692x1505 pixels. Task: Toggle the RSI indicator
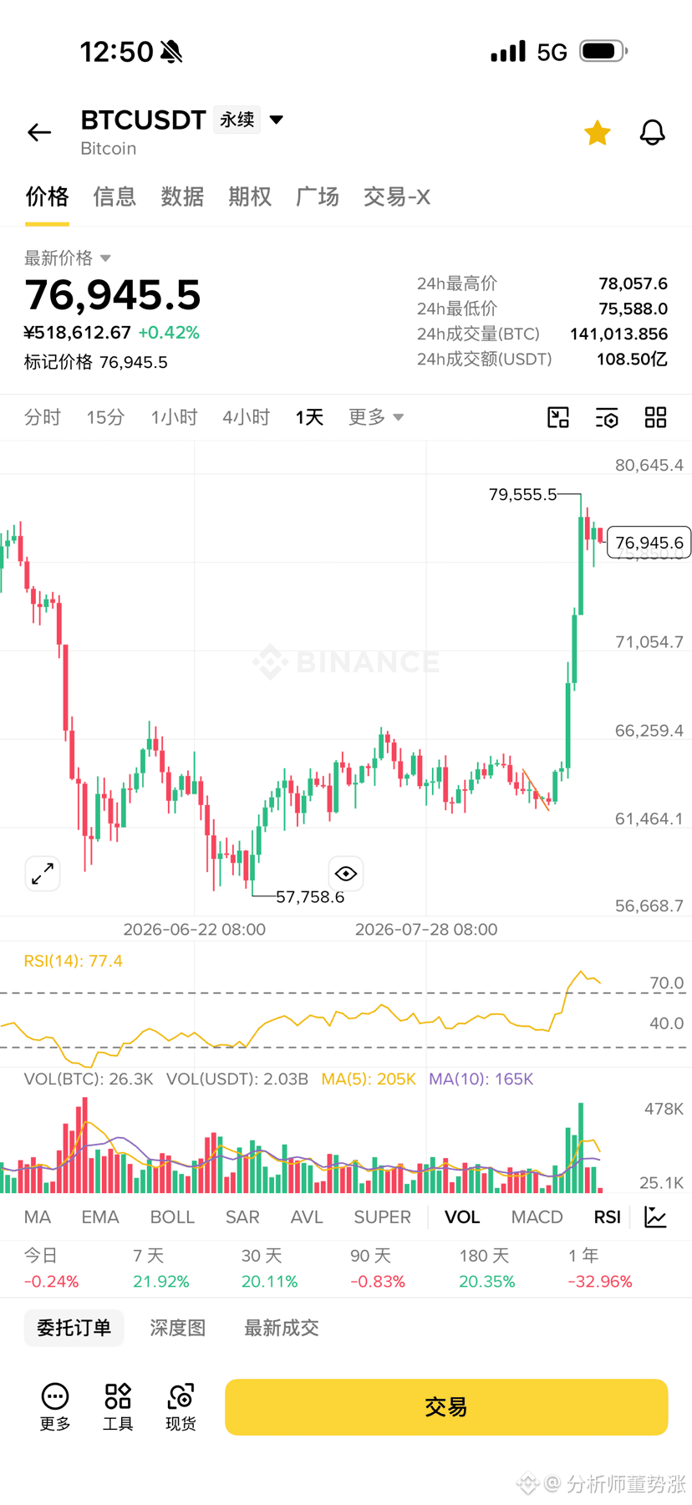tap(608, 1217)
